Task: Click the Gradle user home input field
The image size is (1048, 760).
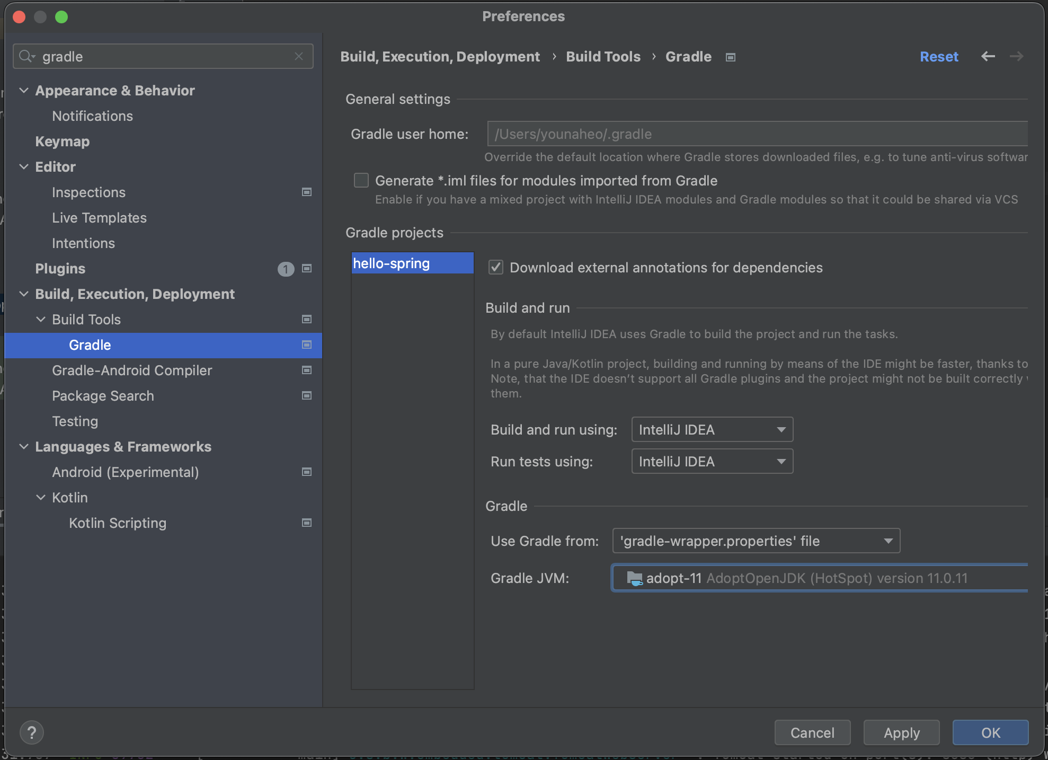Action: tap(756, 134)
